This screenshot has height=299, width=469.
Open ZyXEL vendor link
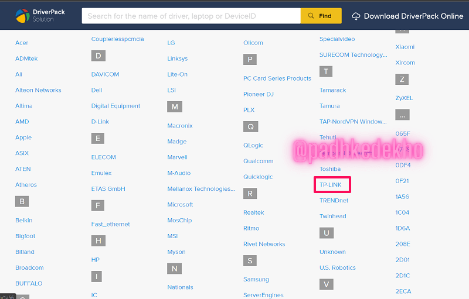click(404, 98)
